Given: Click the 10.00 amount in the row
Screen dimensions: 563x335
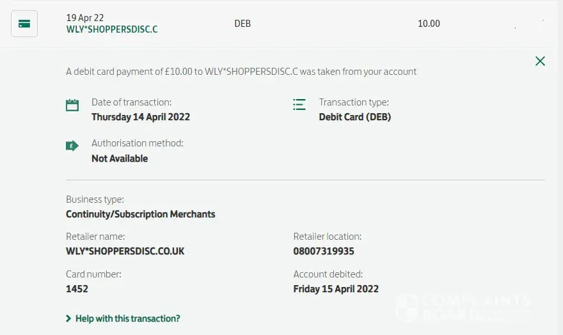Looking at the screenshot, I should click(429, 24).
